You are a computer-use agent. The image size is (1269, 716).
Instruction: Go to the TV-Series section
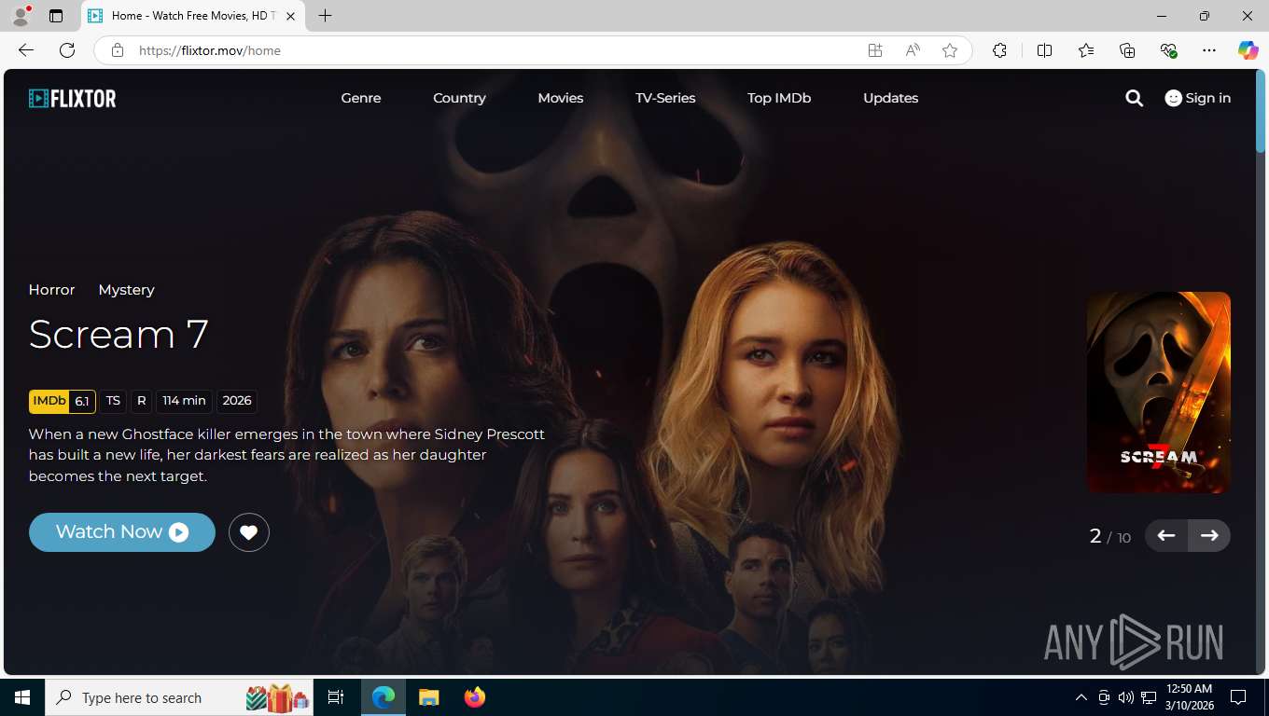[665, 98]
